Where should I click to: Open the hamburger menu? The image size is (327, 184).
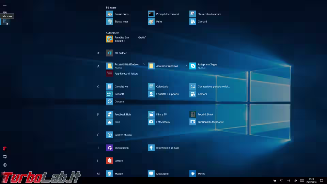tap(5, 4)
